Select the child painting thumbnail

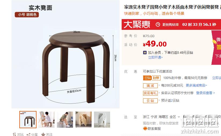46,120
